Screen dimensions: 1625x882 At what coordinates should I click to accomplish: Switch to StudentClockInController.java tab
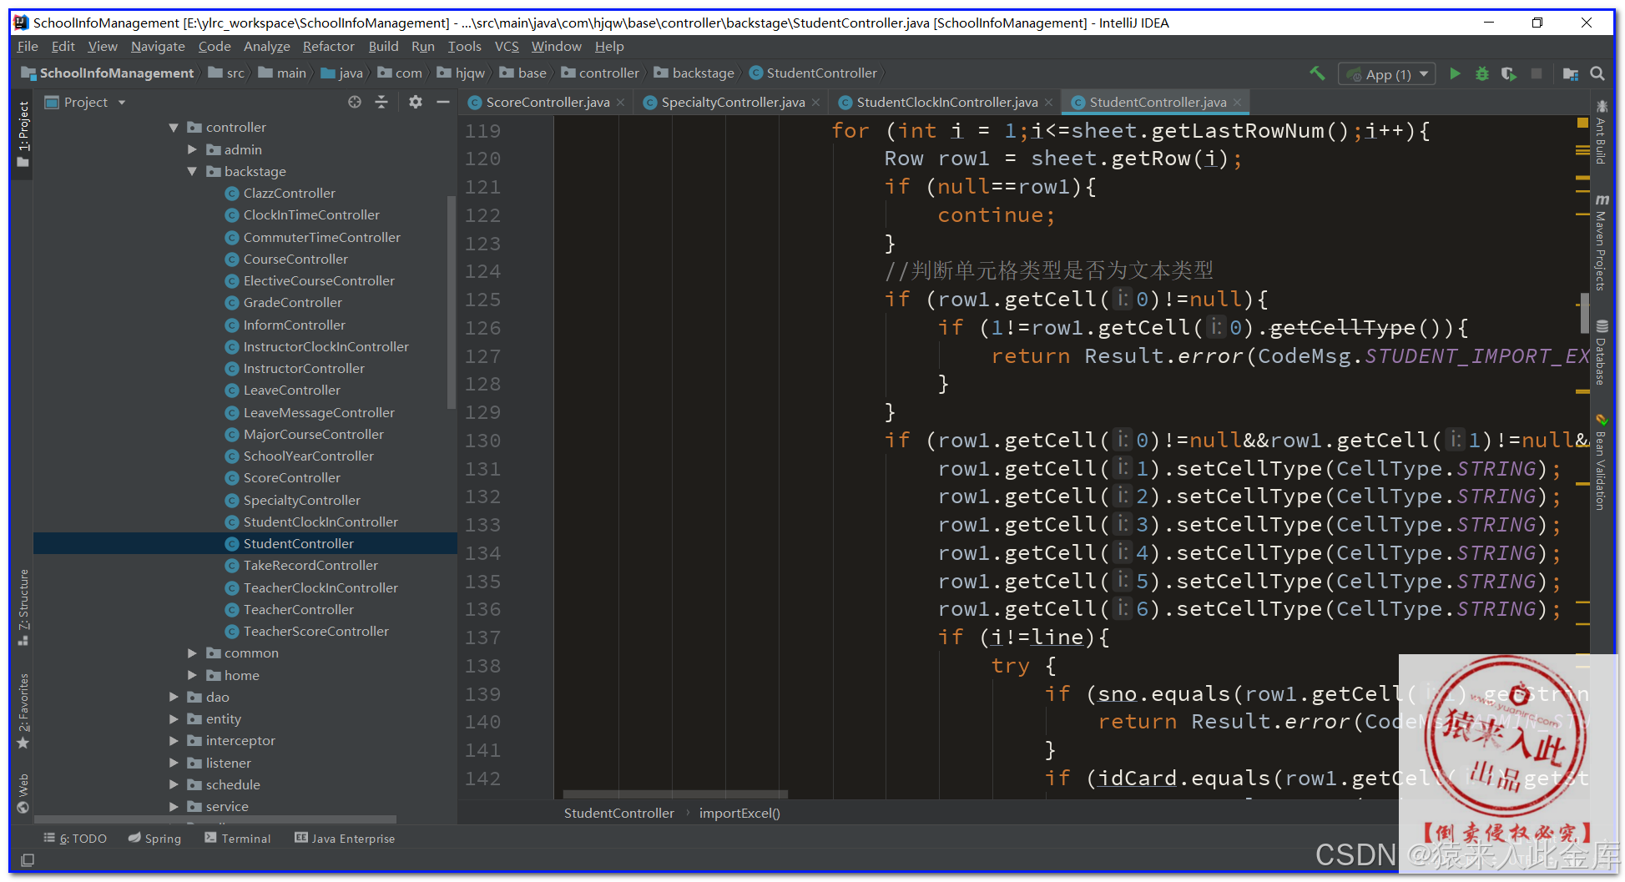[x=946, y=103]
